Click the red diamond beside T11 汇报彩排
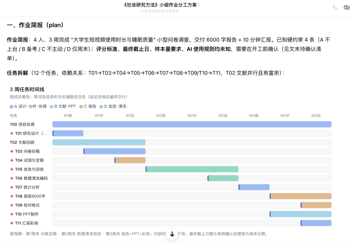353x243 pixels. tap(12, 223)
